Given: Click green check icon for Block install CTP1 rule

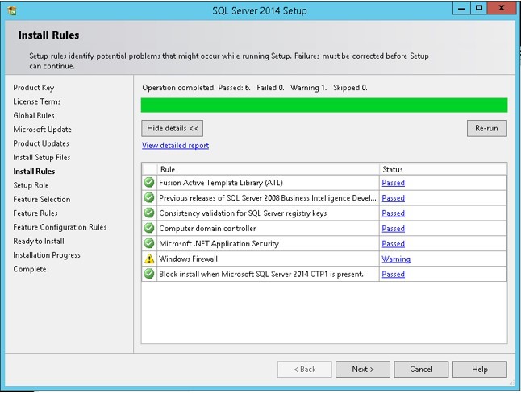Looking at the screenshot, I should point(149,275).
